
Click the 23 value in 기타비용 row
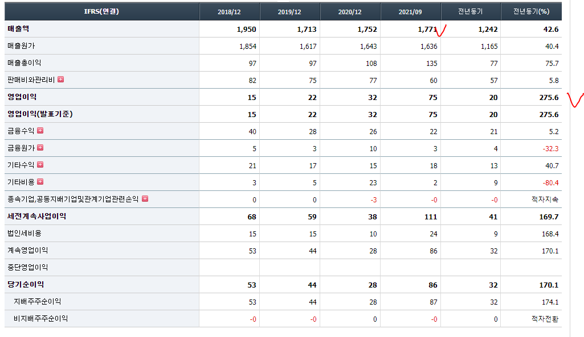click(x=373, y=183)
